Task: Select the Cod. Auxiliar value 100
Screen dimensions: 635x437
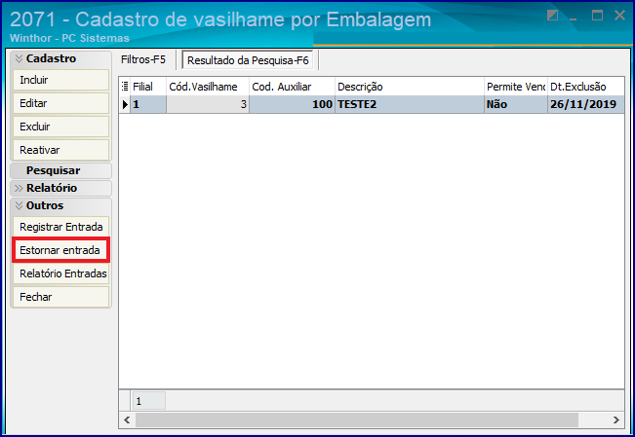Action: click(292, 105)
